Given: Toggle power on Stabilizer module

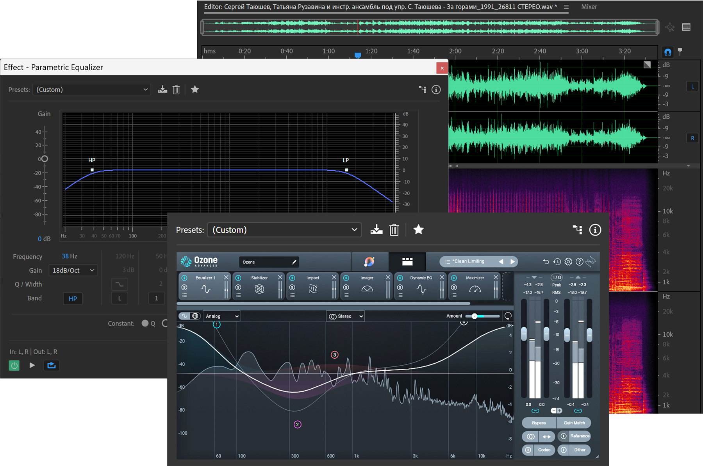Looking at the screenshot, I should point(238,278).
